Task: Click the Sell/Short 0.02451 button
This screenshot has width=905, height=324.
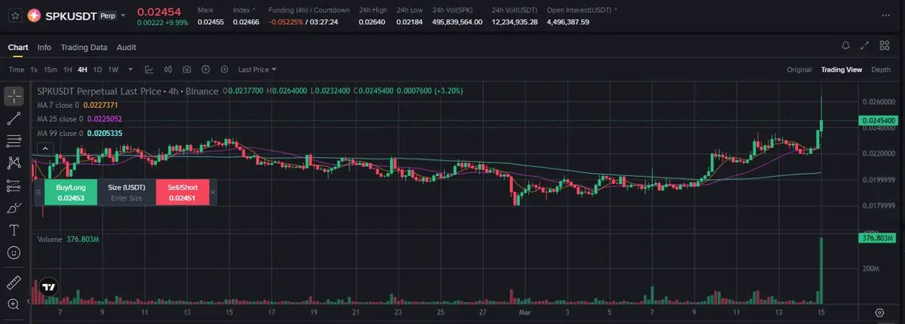Action: (x=182, y=193)
